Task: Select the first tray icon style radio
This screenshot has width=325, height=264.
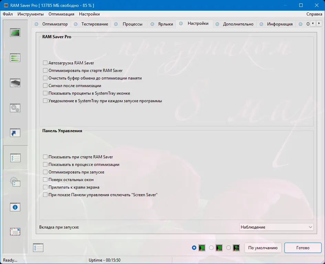Action: (194, 247)
